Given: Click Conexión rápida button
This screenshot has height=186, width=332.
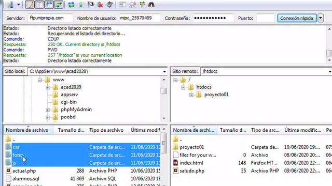Looking at the screenshot, I should [x=297, y=18].
